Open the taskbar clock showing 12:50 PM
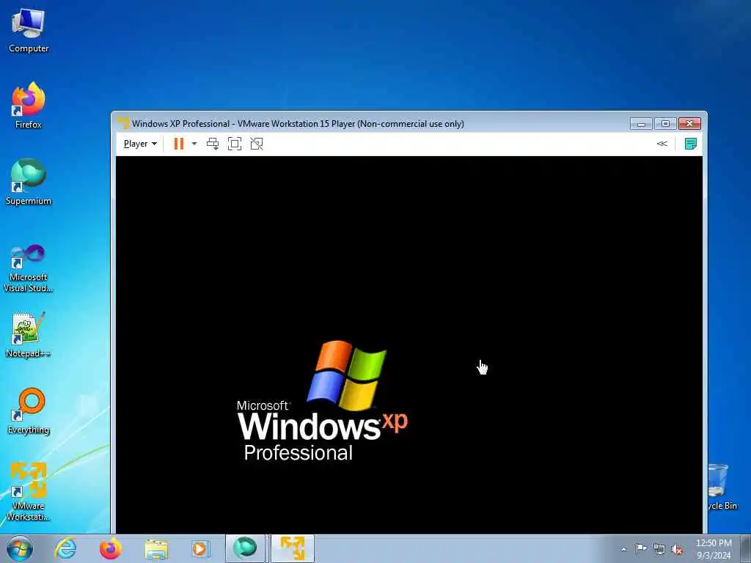Image resolution: width=751 pixels, height=563 pixels. (714, 549)
